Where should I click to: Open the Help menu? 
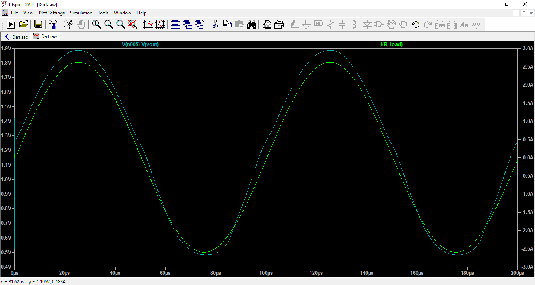point(141,13)
